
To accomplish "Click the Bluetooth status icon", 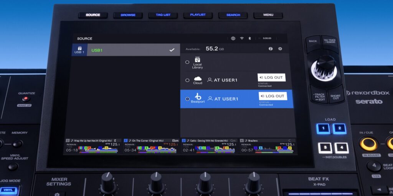I will 249,38.
